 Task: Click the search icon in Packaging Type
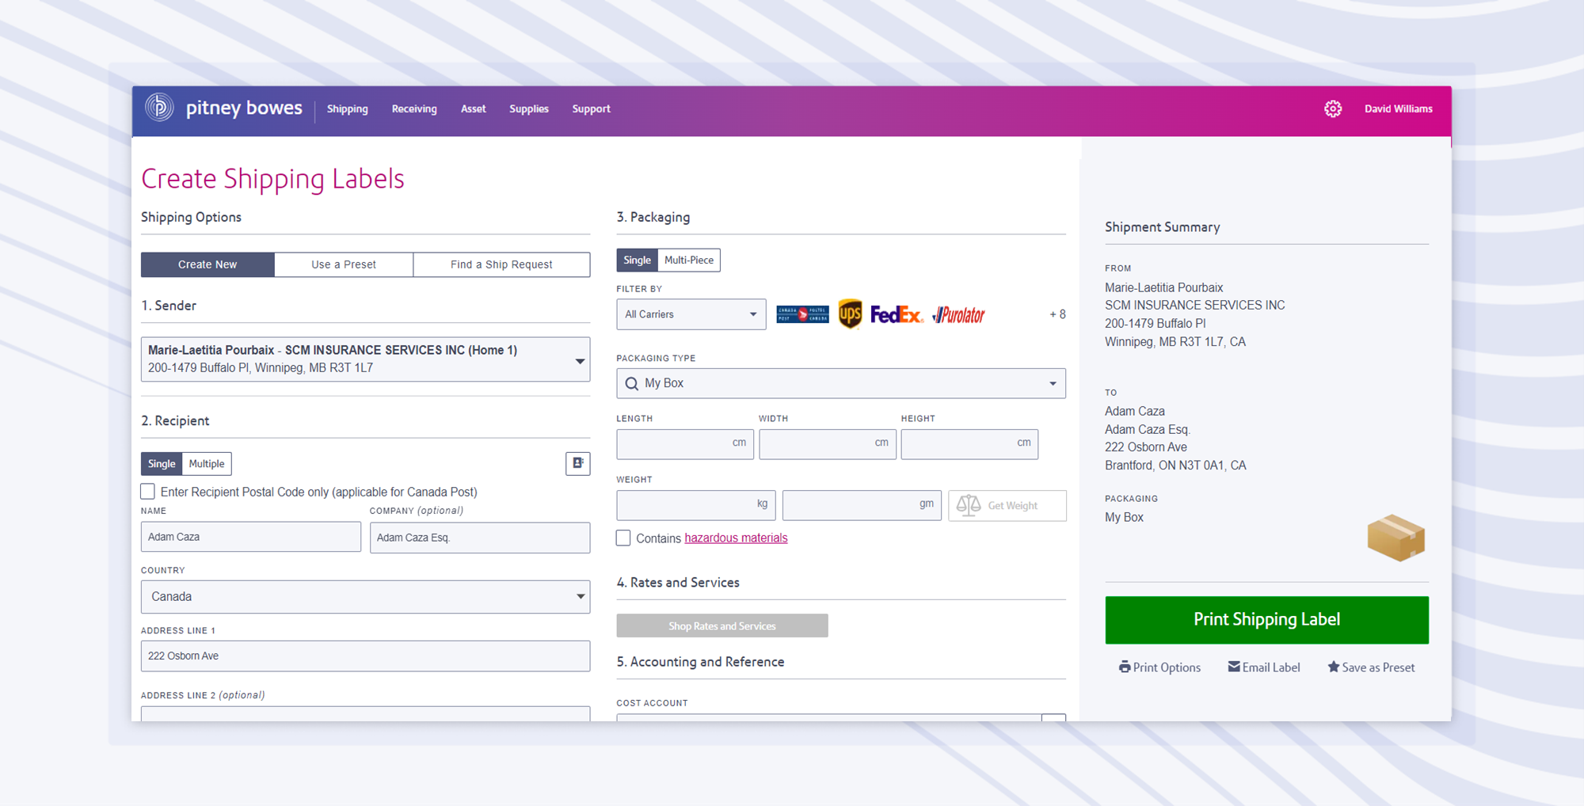pos(631,383)
